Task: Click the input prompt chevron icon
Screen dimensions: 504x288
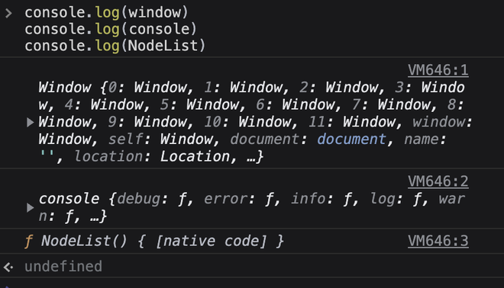Action: click(8, 13)
